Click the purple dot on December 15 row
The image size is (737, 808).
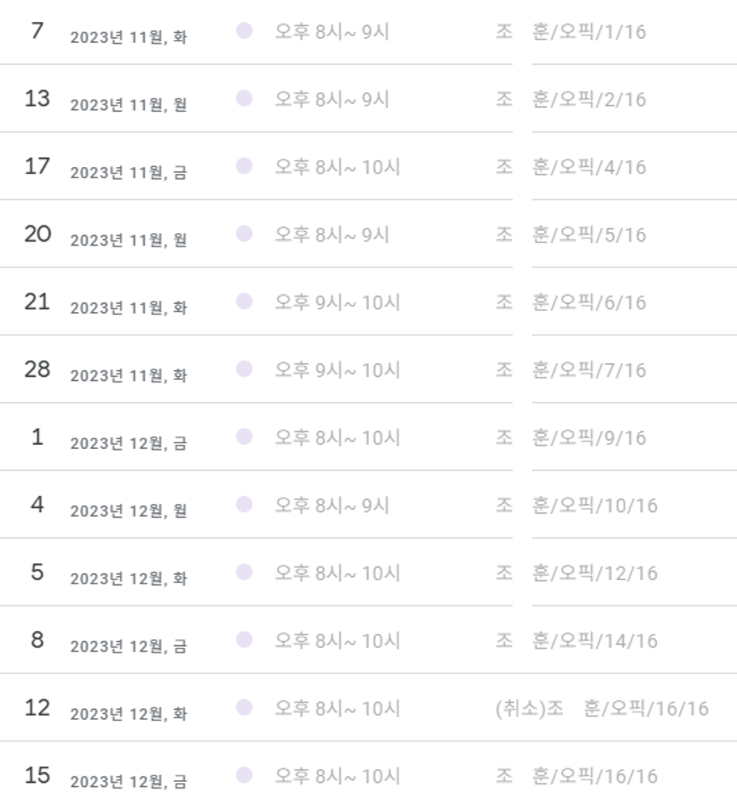244,775
